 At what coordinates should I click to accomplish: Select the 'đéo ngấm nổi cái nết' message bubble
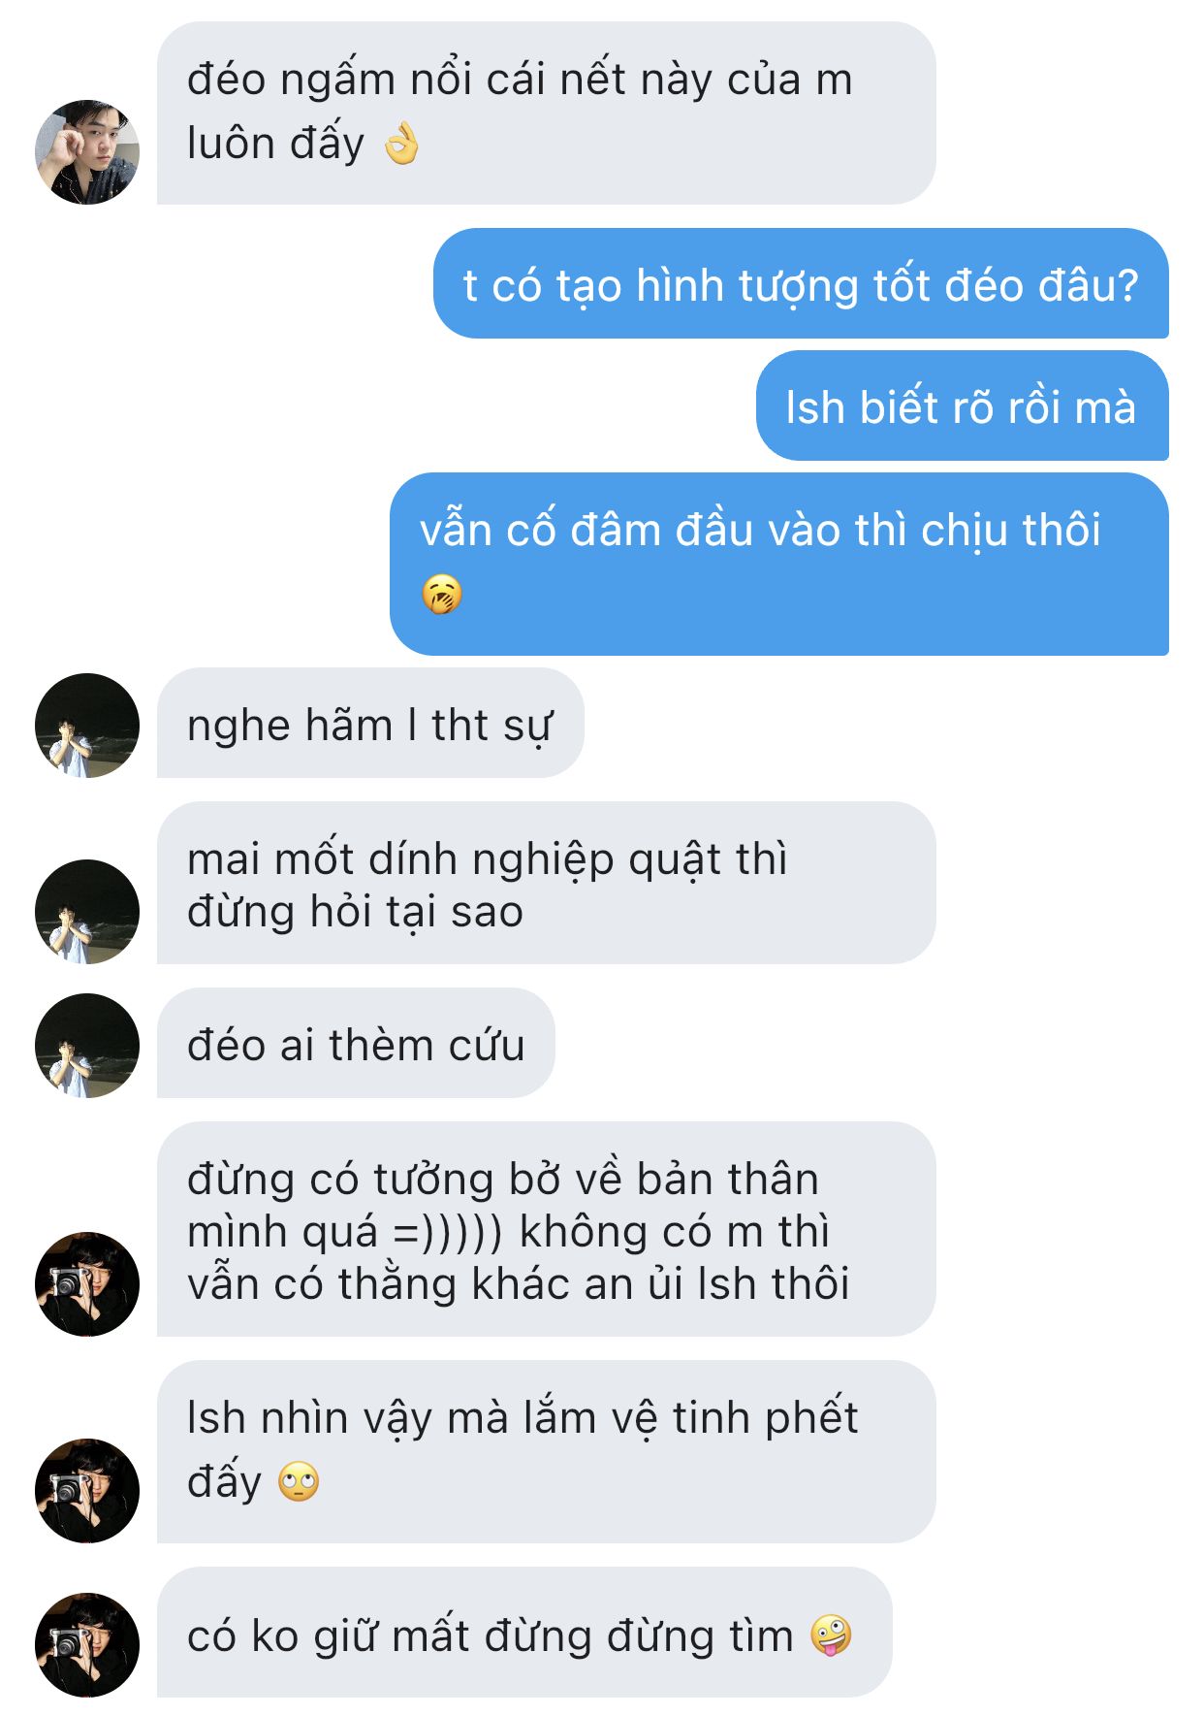(x=547, y=113)
